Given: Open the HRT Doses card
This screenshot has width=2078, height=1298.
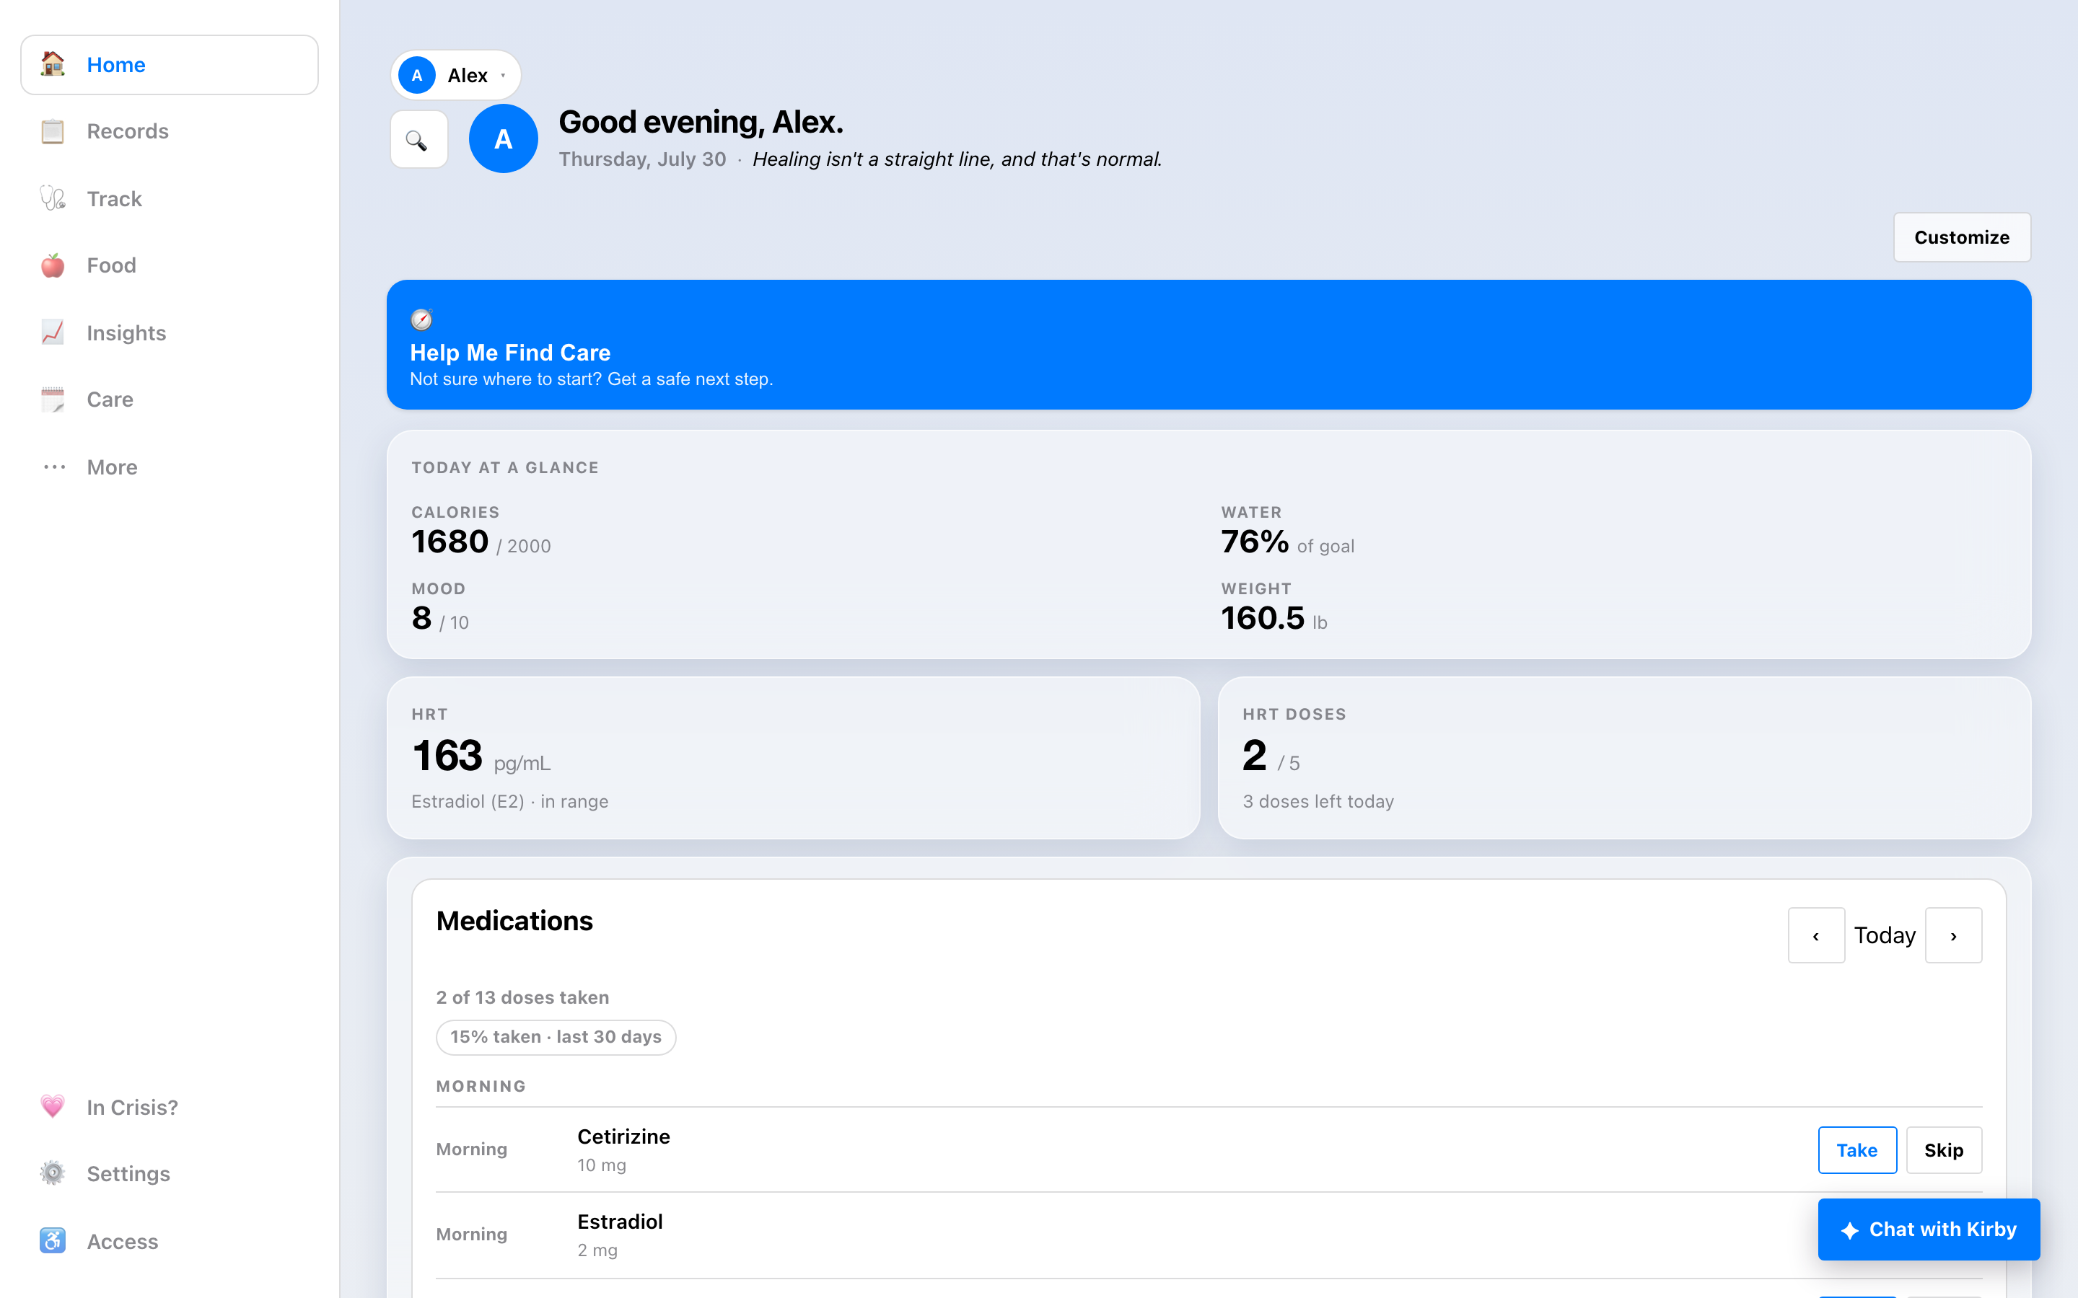Looking at the screenshot, I should (1623, 758).
